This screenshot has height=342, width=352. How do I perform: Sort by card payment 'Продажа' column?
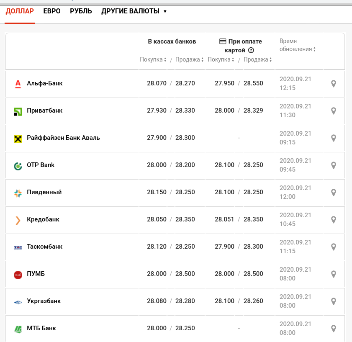(257, 59)
